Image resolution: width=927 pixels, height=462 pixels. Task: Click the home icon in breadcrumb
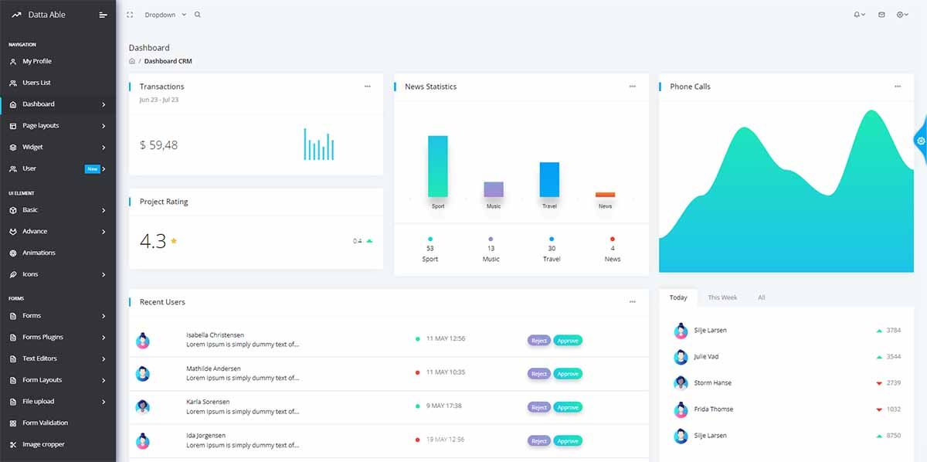132,61
